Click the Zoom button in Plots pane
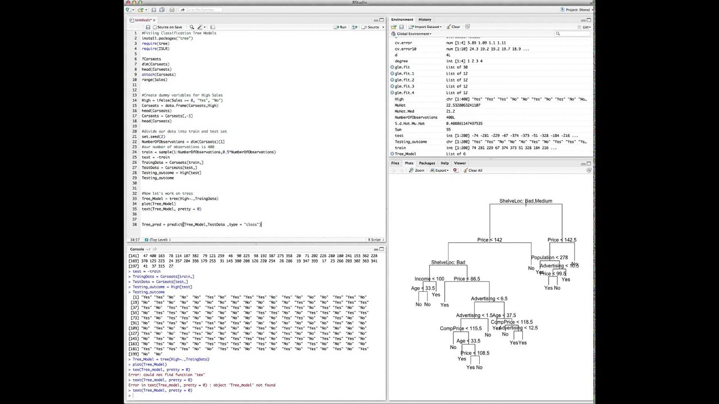This screenshot has width=719, height=404. [416, 170]
